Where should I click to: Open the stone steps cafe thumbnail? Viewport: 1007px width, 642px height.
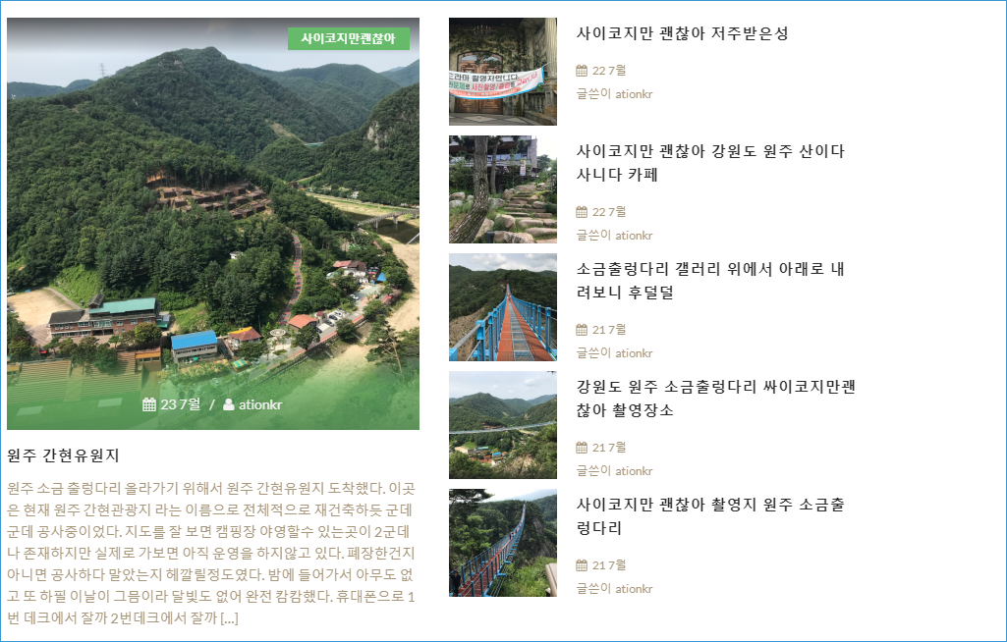tap(503, 189)
